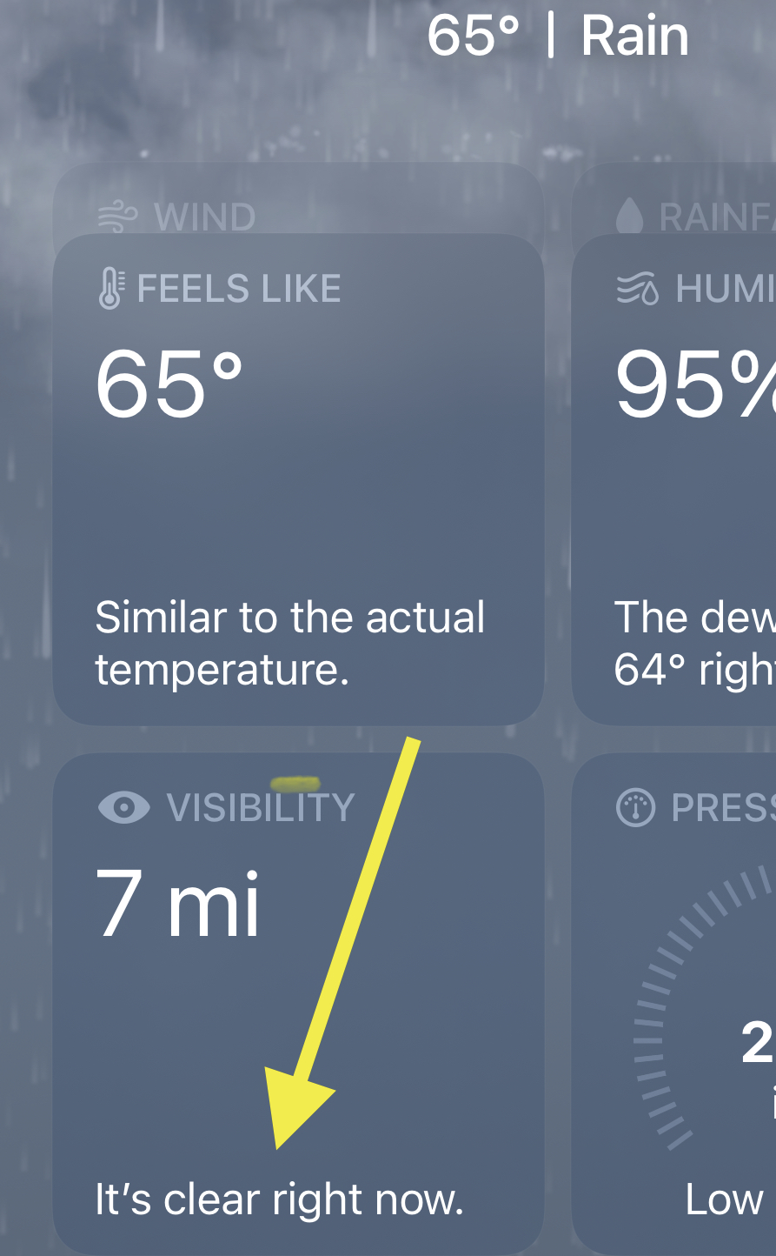
Task: Tap the eye icon next to Visibility
Action: (x=124, y=807)
